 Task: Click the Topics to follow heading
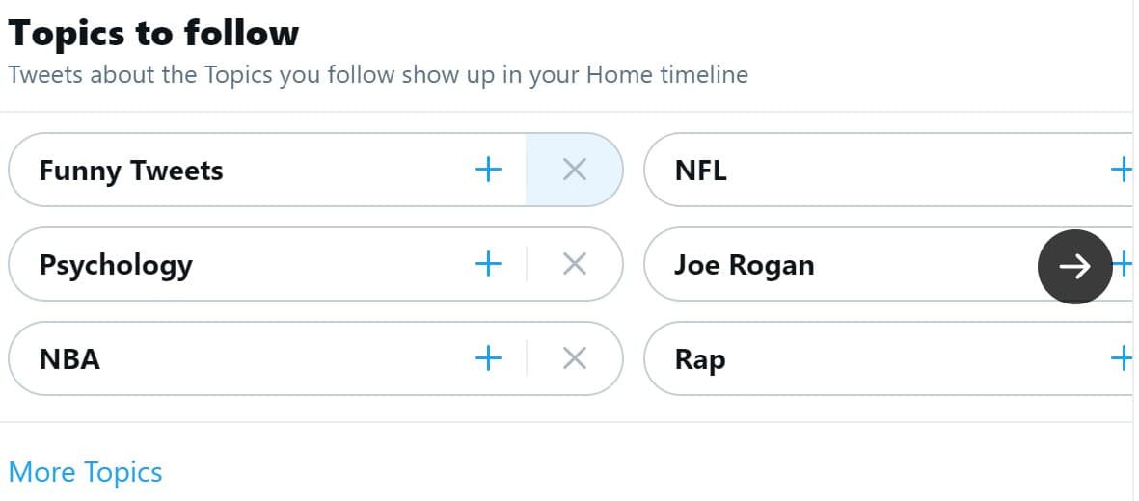pos(154,33)
